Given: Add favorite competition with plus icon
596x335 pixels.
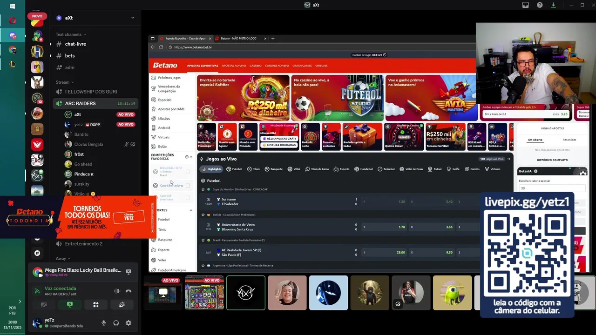Looking at the screenshot, I should click(x=187, y=157).
